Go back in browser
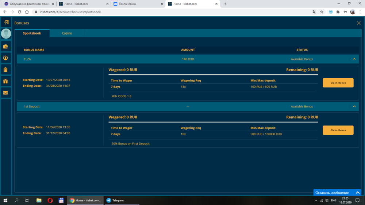Screen dimensions: 365x205 5,12
